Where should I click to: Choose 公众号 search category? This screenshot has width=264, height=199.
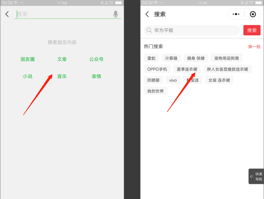pos(96,59)
